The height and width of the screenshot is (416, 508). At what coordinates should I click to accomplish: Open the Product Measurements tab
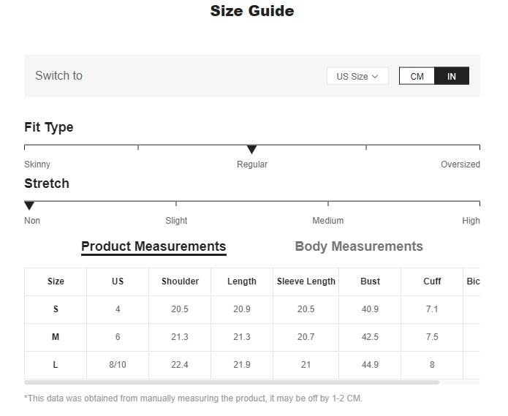coord(153,246)
